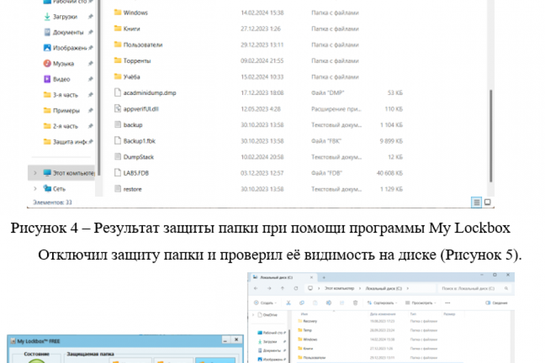Open pinned folder 3-я часть

[61, 95]
